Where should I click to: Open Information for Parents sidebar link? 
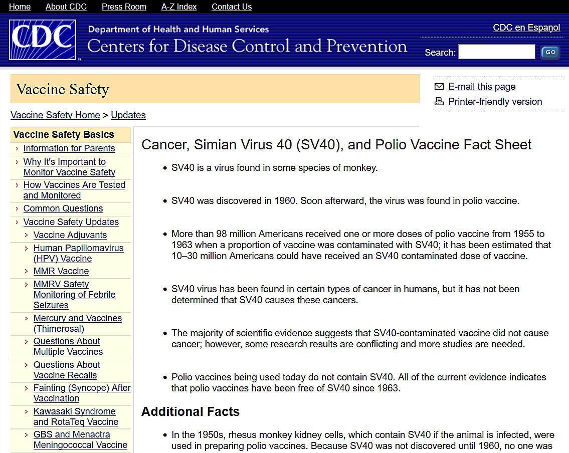[x=69, y=148]
